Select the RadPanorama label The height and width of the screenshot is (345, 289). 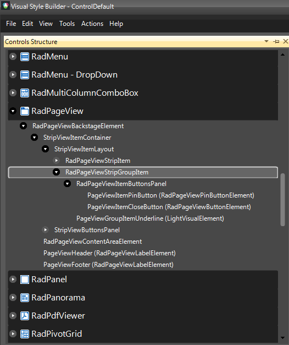[58, 298]
